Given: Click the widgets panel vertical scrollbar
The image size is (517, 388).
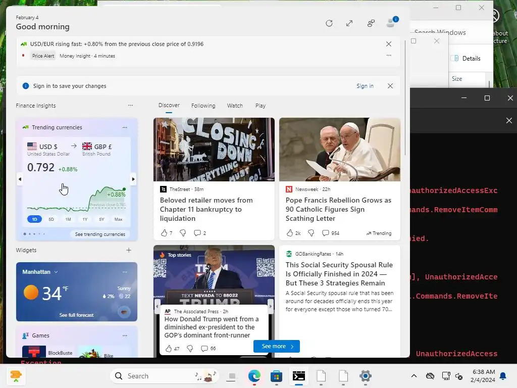Looking at the screenshot, I should point(405,98).
